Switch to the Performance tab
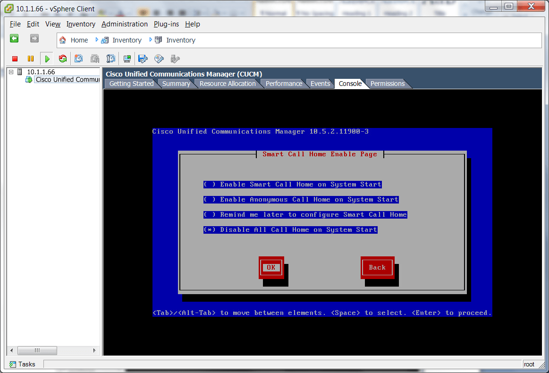Image resolution: width=549 pixels, height=373 pixels. click(x=284, y=84)
